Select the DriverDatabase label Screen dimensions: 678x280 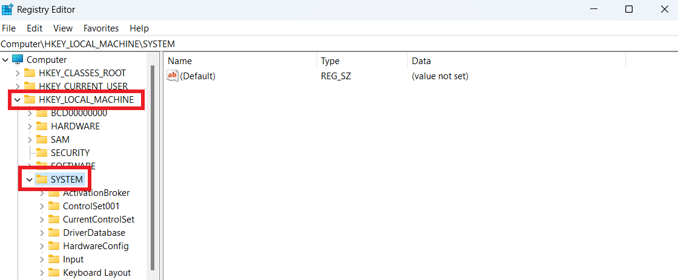click(x=94, y=233)
